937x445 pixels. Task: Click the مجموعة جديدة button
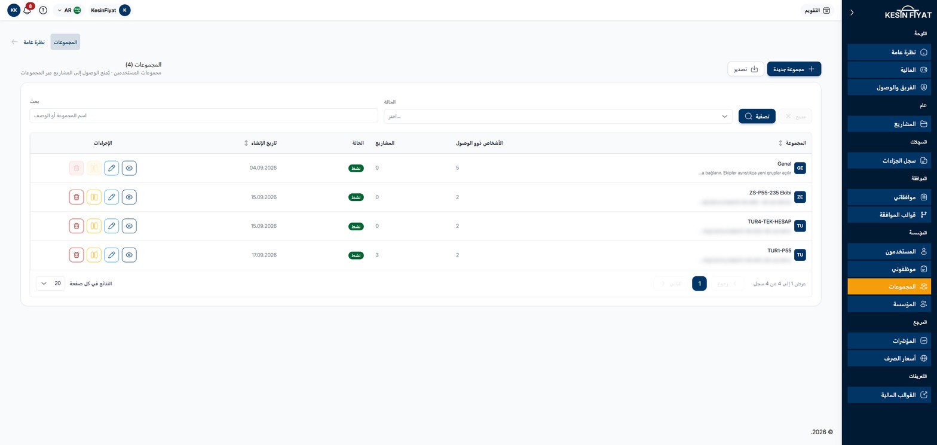pos(794,69)
